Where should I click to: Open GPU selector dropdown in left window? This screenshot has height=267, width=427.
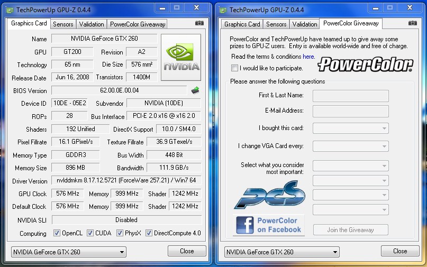pyautogui.click(x=69, y=252)
